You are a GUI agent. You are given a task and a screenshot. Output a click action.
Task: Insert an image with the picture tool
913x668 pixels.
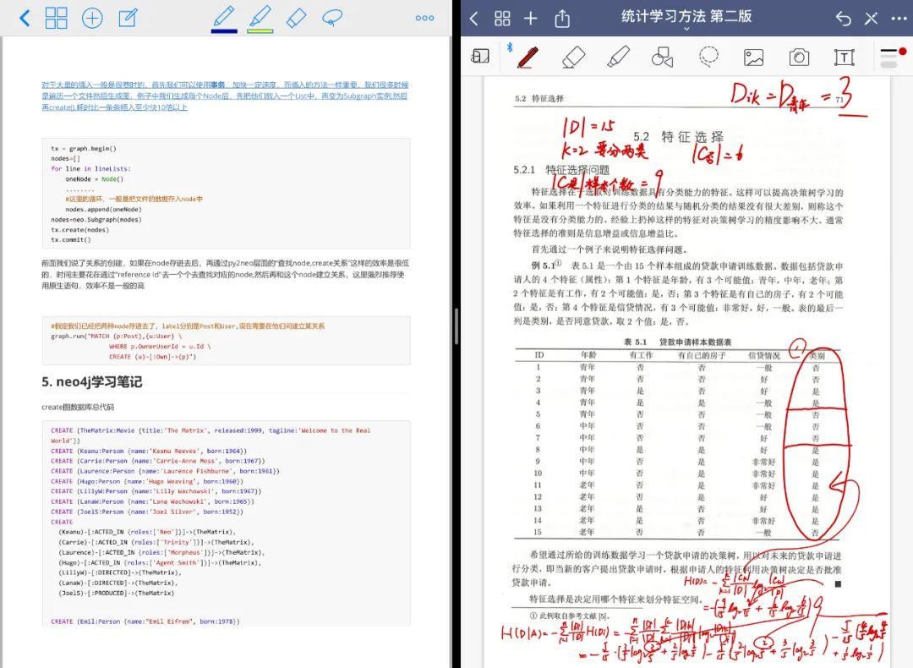(x=753, y=57)
